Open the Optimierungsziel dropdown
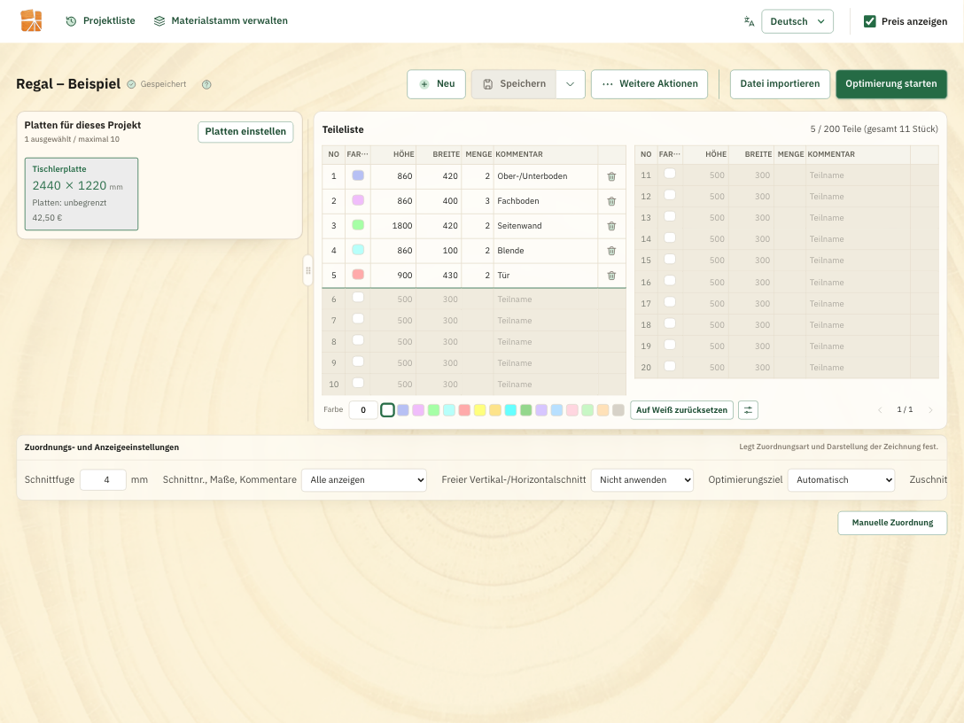This screenshot has width=964, height=723. pyautogui.click(x=841, y=480)
